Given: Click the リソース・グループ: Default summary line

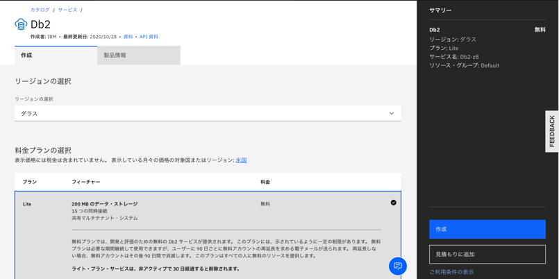Looking at the screenshot, I should coord(464,65).
